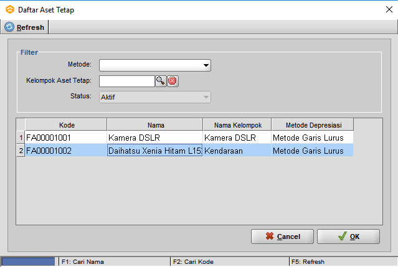Click the Nama Kelompok column header
Viewport: 398px width, 267px height.
[237, 125]
